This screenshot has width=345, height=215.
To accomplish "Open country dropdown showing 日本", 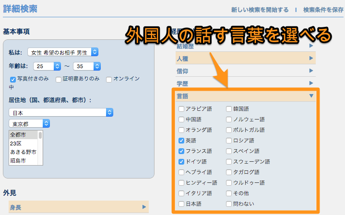I will tap(61, 112).
